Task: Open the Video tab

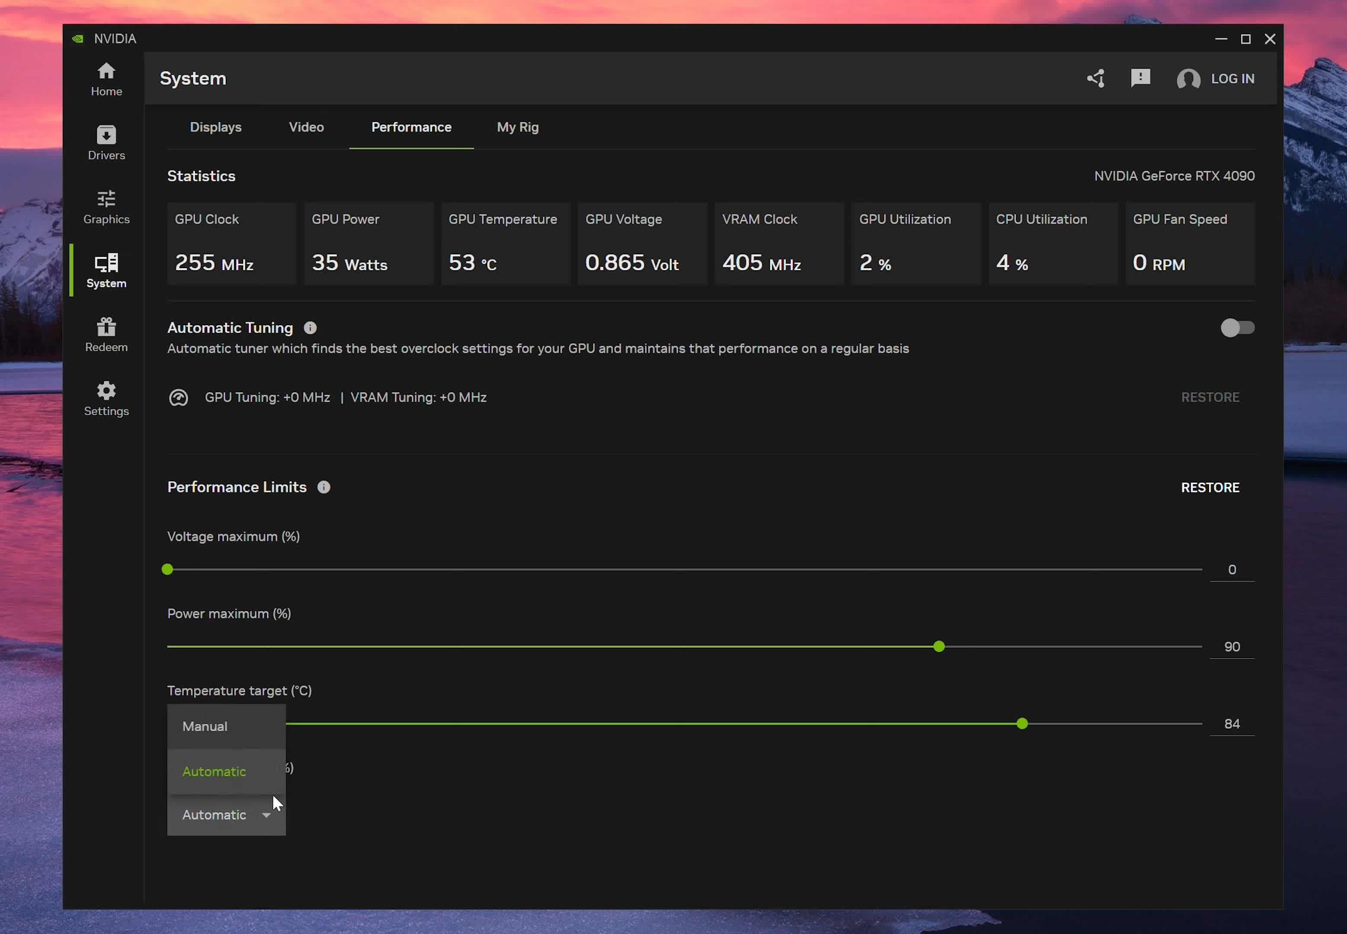Action: tap(306, 127)
